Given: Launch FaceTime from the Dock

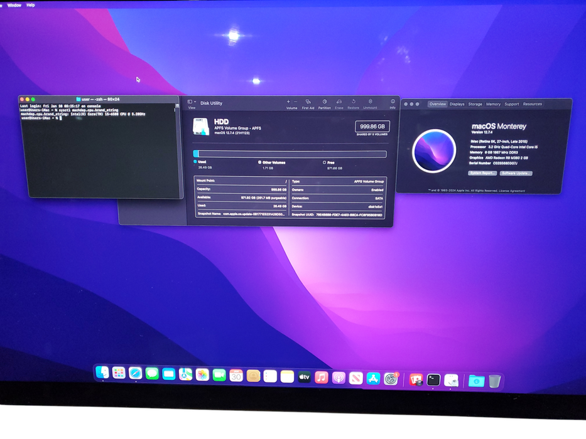Looking at the screenshot, I should pos(219,375).
